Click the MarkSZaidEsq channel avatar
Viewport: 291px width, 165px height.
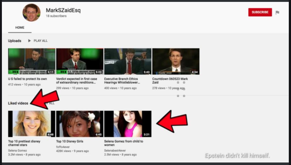coord(31,12)
